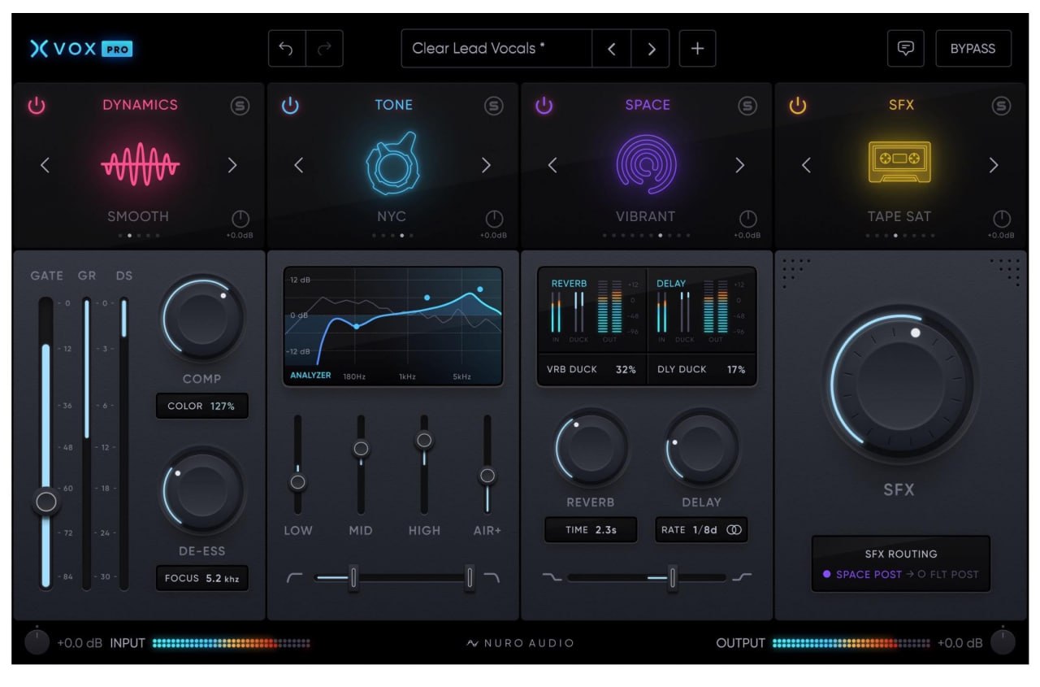Click the delay rate link icon
This screenshot has width=1040, height=687.
click(734, 530)
